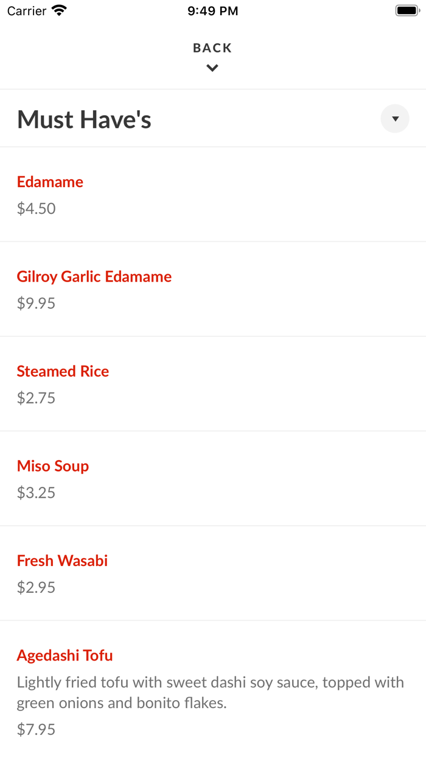Screen dimensions: 426x758
Task: Tap the 9:49 PM clock display
Action: click(212, 10)
